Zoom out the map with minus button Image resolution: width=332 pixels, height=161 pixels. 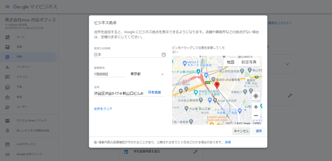click(x=256, y=115)
